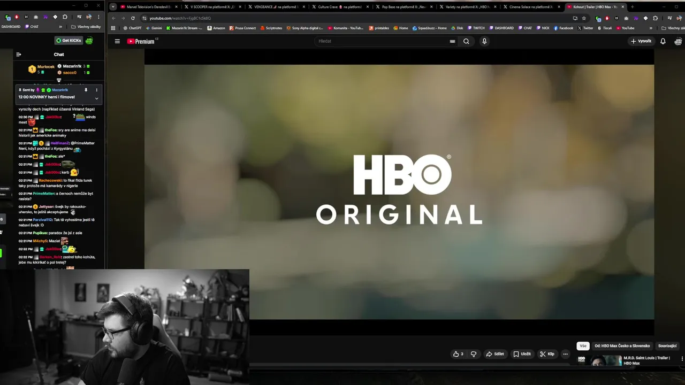Viewport: 685px width, 385px height.
Task: Click the green frog emote next to Get KICKs
Action: coord(89,41)
